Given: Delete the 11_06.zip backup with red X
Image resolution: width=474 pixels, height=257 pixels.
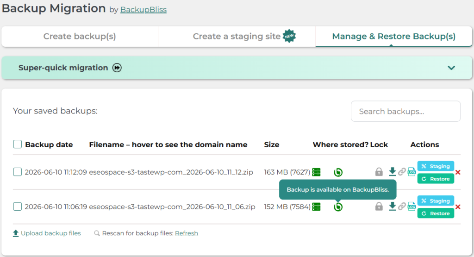Looking at the screenshot, I should click(x=458, y=207).
